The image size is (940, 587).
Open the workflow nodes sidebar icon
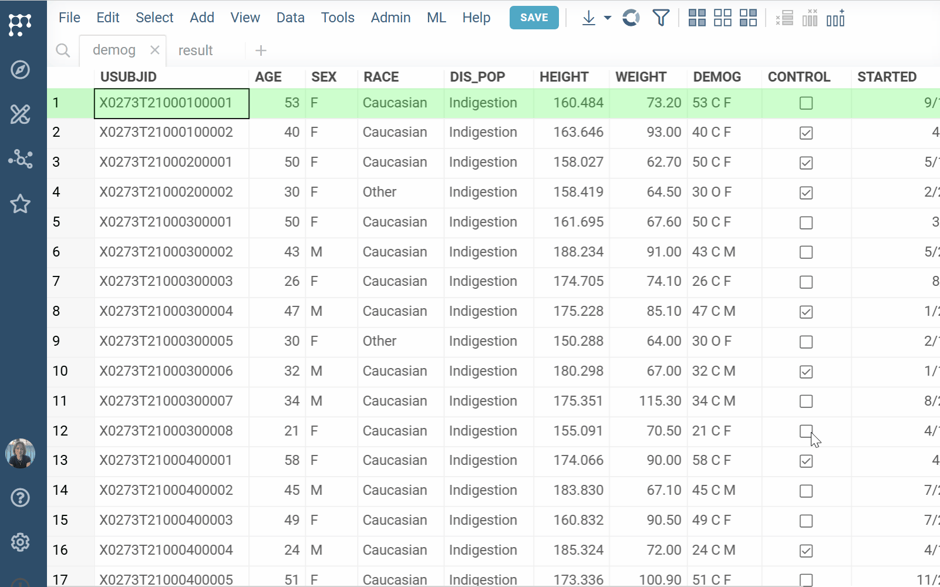point(20,158)
